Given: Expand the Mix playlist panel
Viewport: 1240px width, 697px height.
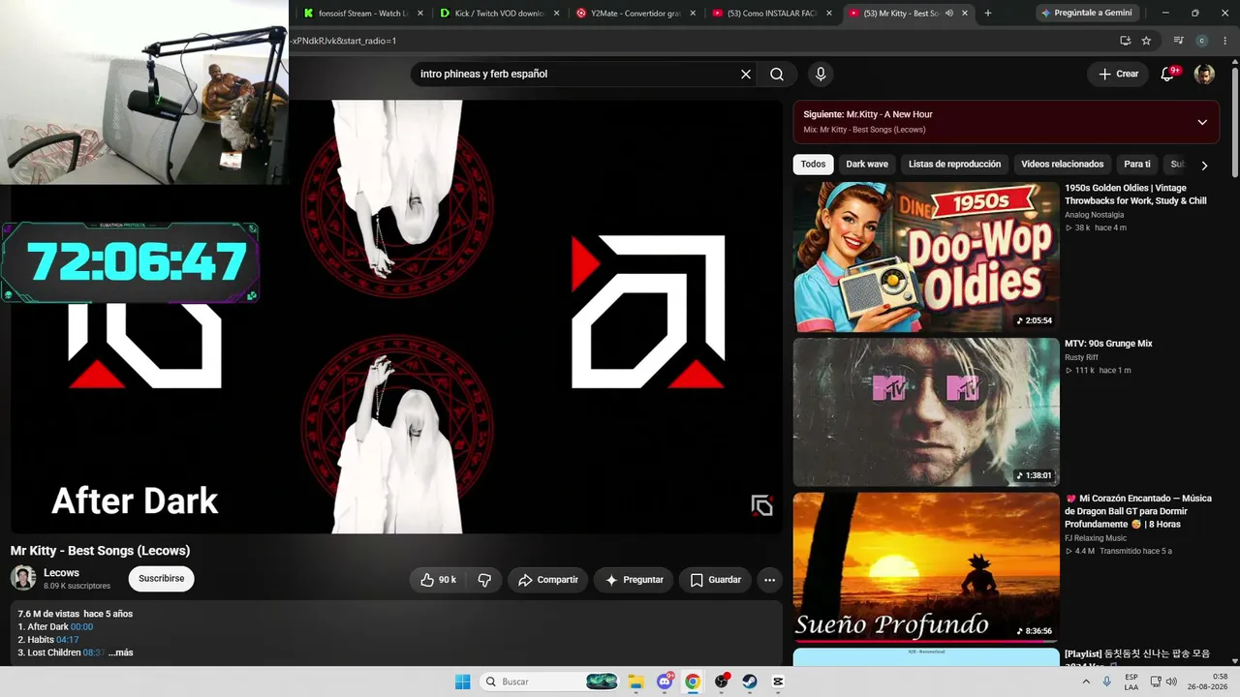Looking at the screenshot, I should coord(1202,122).
